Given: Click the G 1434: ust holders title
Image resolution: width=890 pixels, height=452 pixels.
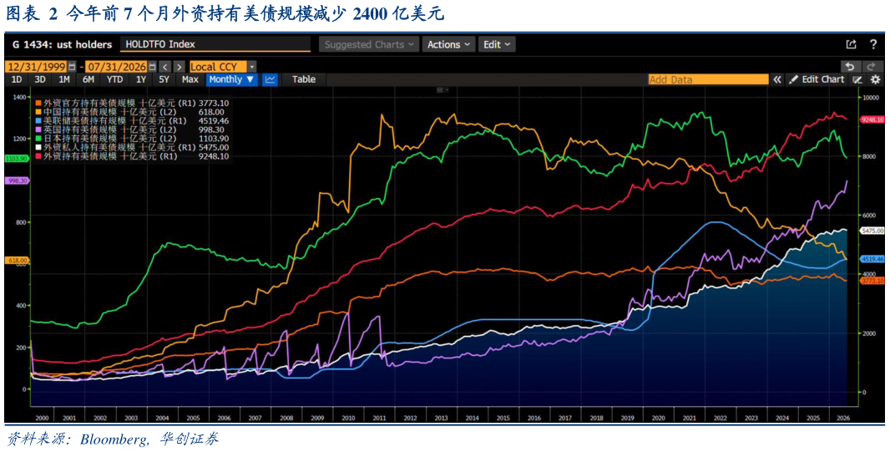Looking at the screenshot, I should [62, 44].
